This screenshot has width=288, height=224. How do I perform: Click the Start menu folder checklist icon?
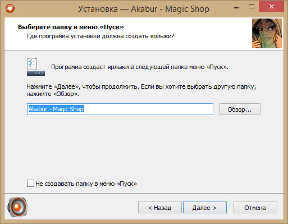(36, 67)
